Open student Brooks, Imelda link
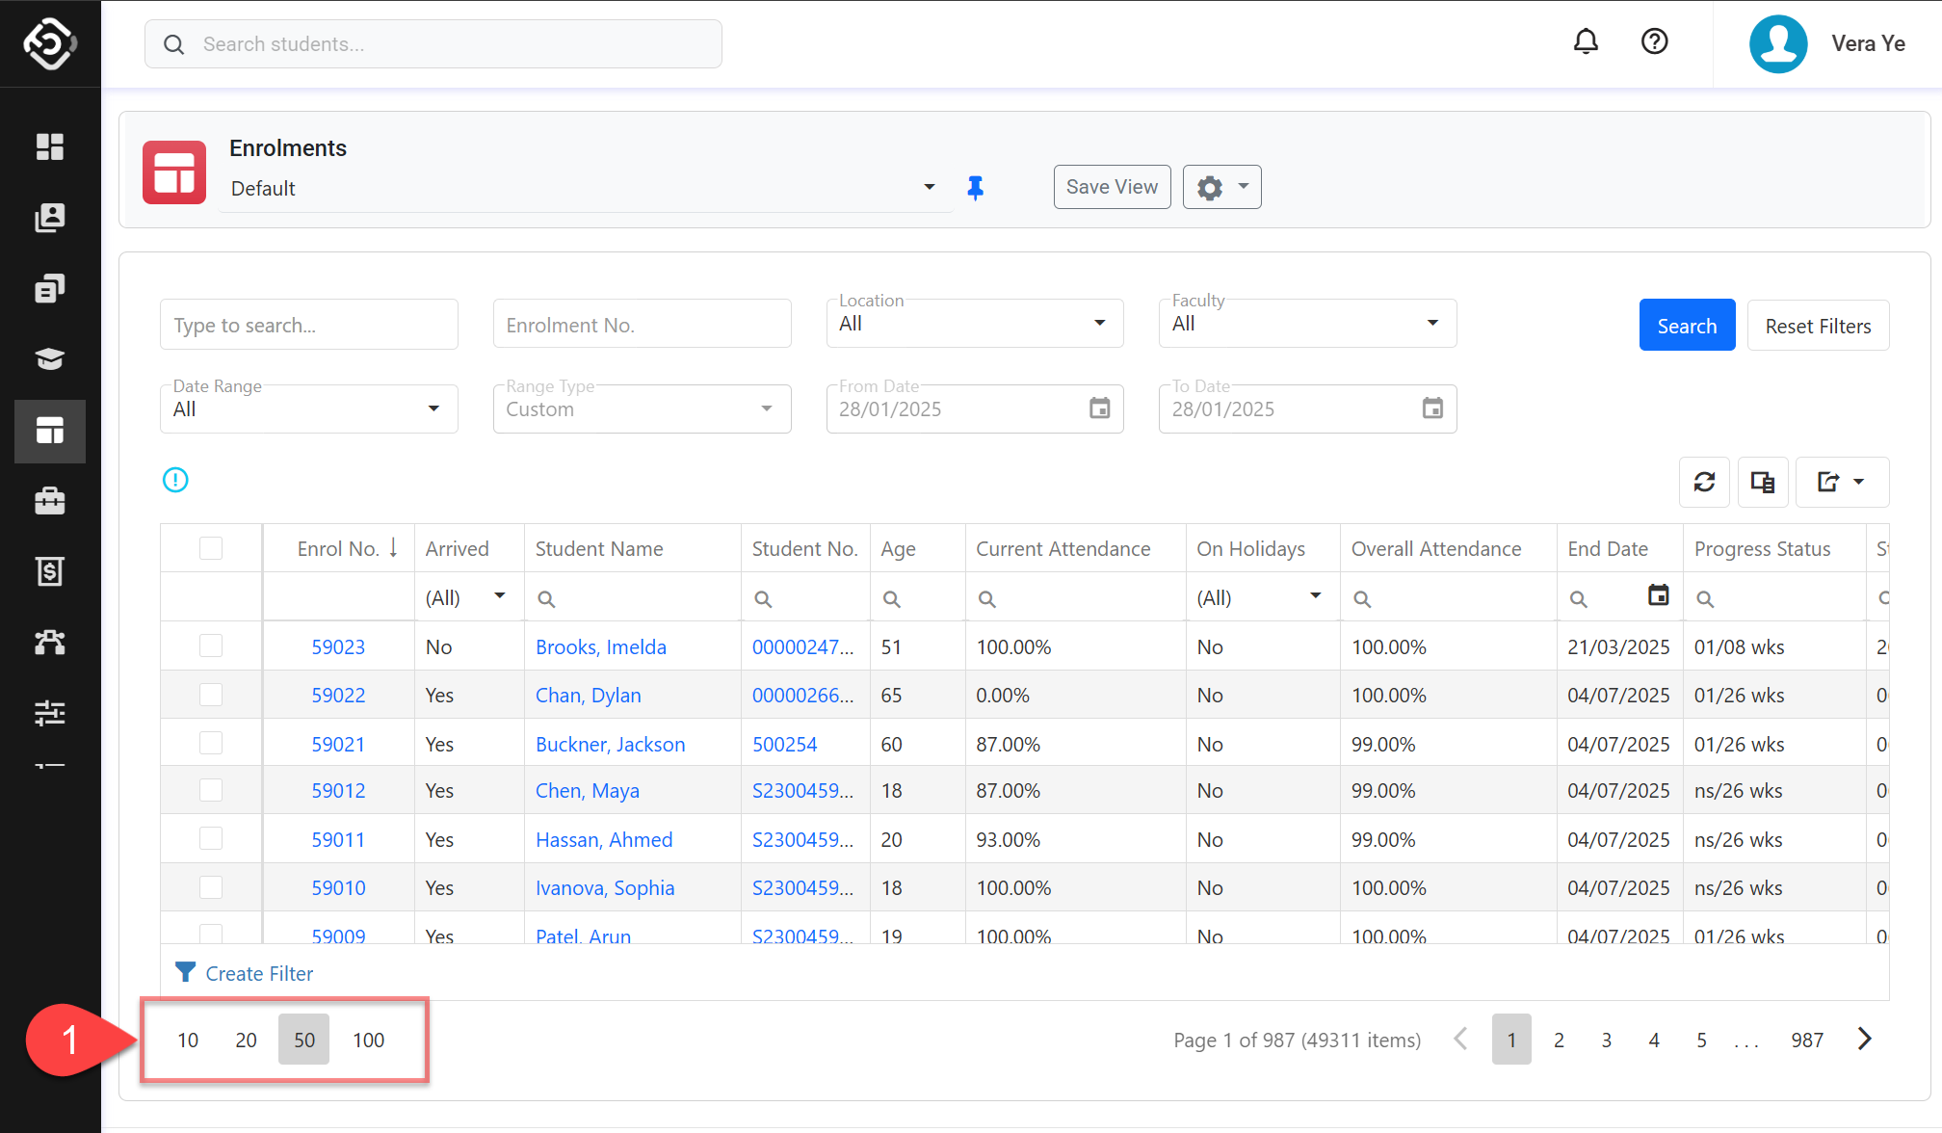The image size is (1942, 1133). tap(601, 646)
